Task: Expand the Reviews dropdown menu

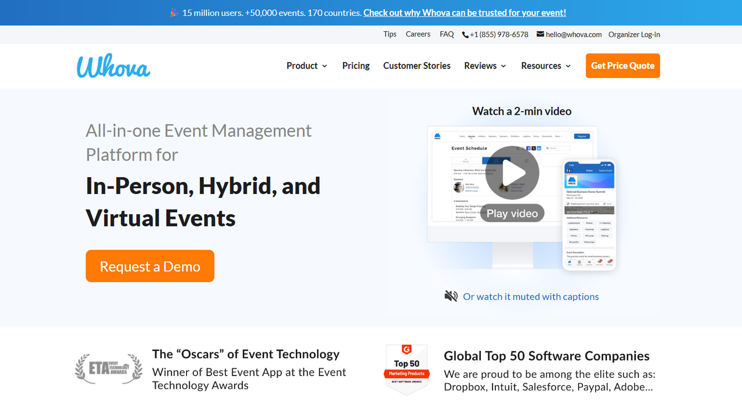Action: pyautogui.click(x=485, y=66)
